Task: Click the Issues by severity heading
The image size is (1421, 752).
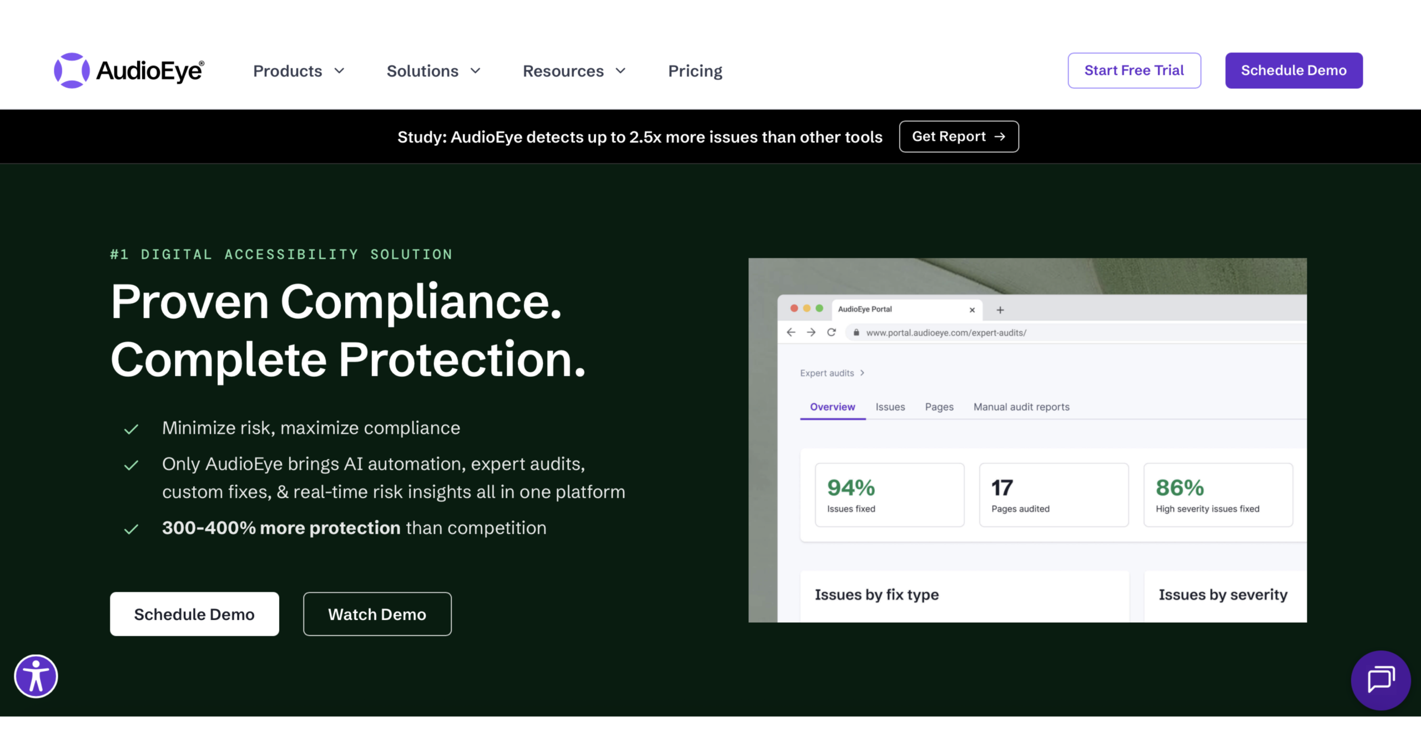Action: [x=1223, y=595]
